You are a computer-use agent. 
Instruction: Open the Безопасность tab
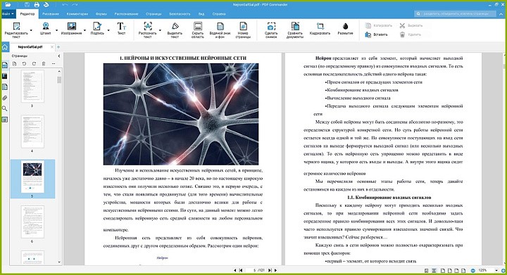pos(180,14)
